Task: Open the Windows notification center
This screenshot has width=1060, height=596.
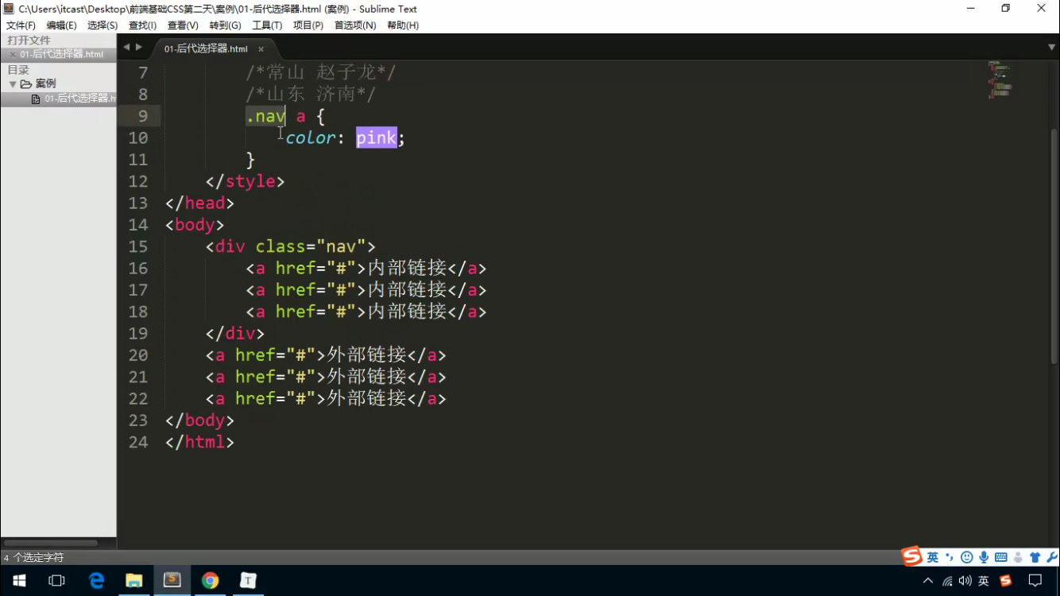Action: coord(1035,581)
